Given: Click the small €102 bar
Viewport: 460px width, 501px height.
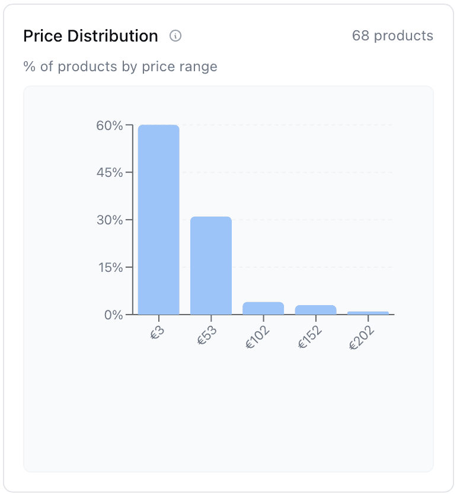Looking at the screenshot, I should (x=263, y=308).
